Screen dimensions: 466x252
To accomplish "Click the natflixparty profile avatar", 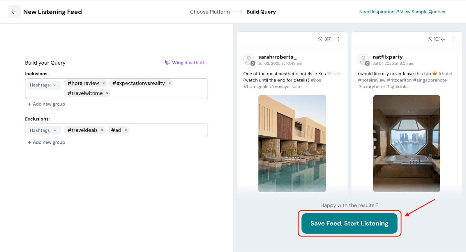I will point(363,60).
